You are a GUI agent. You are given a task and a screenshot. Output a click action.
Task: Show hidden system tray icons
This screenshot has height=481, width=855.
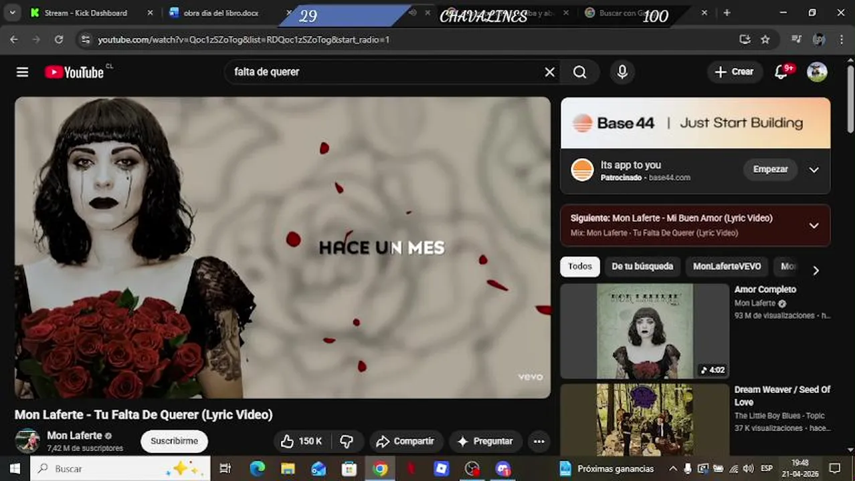tap(673, 469)
